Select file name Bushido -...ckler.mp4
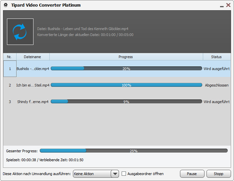The image size is (234, 181). pyautogui.click(x=33, y=69)
